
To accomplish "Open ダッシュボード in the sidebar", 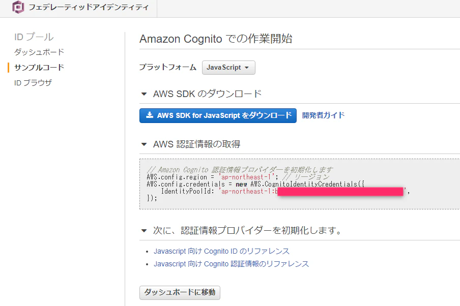I will coord(39,52).
